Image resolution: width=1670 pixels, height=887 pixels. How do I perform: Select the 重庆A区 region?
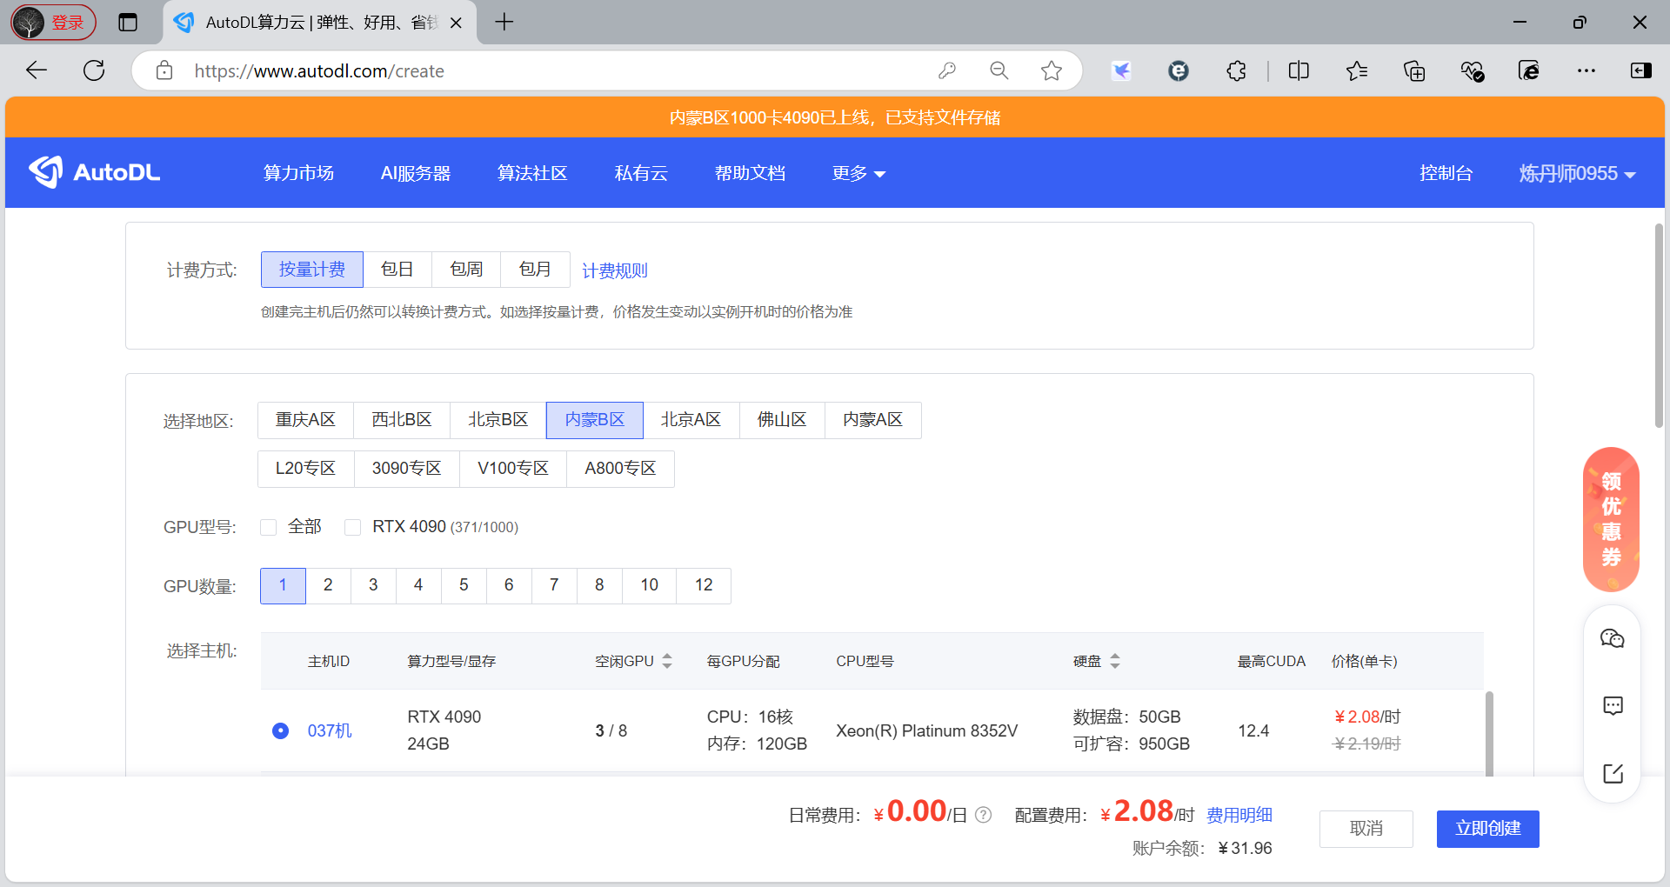305,420
